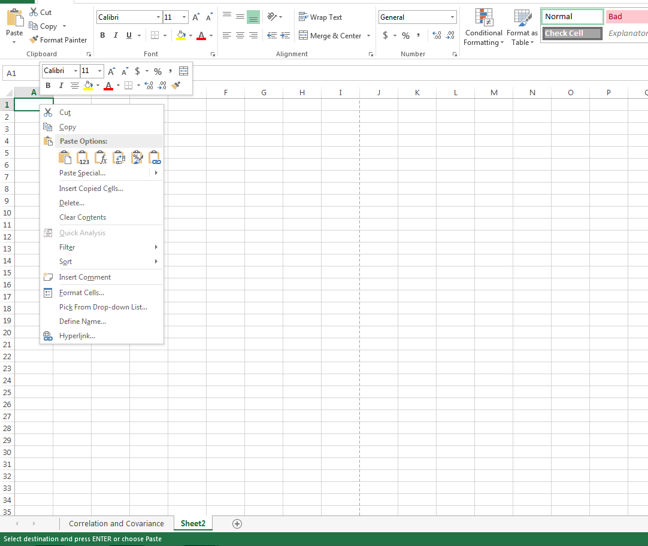Open the ribbon font size dropdown
The image size is (648, 546).
tap(184, 17)
